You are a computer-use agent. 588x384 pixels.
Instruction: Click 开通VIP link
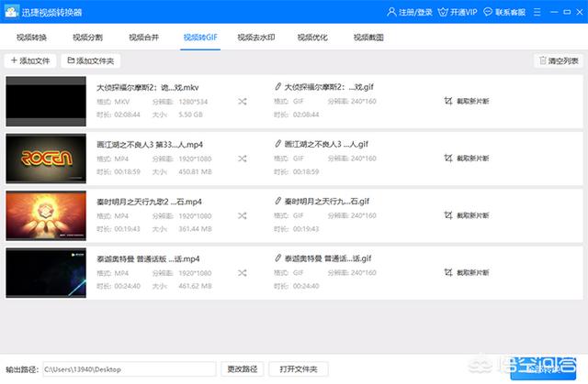[463, 12]
